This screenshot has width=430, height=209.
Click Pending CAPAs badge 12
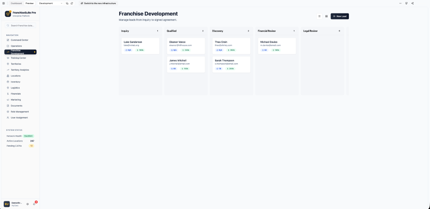coord(31,146)
